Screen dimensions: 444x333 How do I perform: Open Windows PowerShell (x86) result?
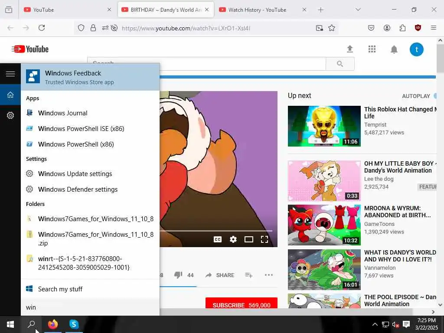click(90, 144)
